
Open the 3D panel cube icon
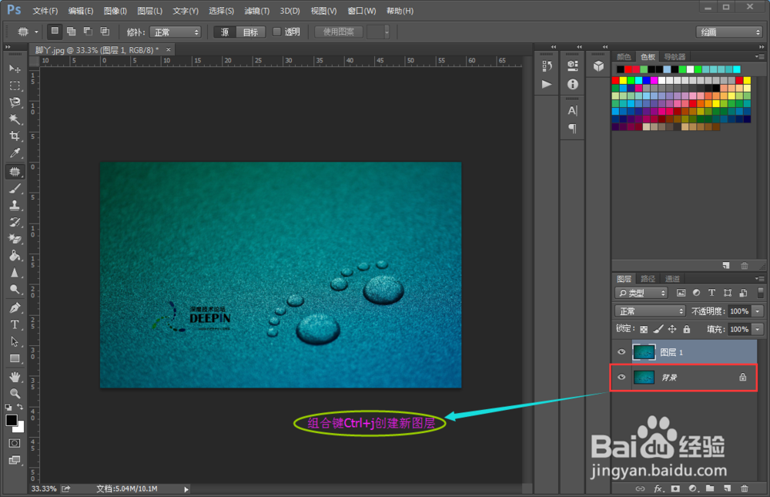(598, 65)
